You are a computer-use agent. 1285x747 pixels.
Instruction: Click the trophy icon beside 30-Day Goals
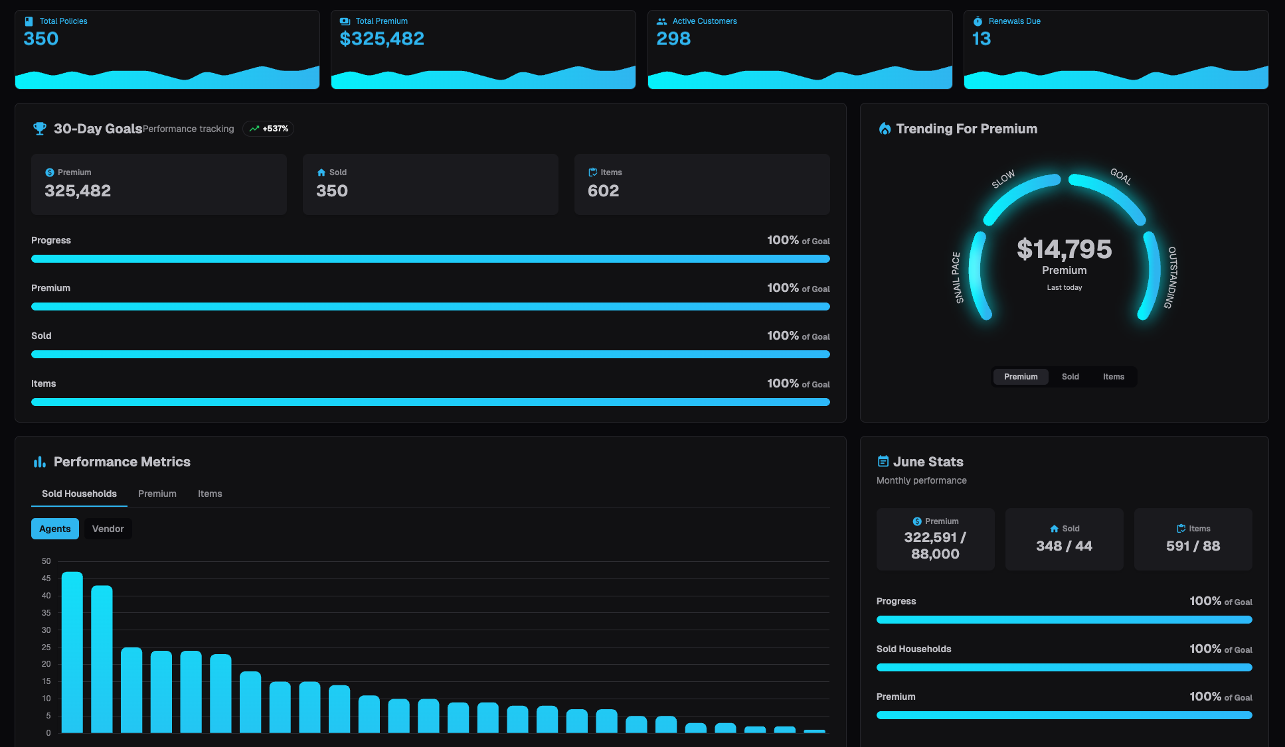40,129
